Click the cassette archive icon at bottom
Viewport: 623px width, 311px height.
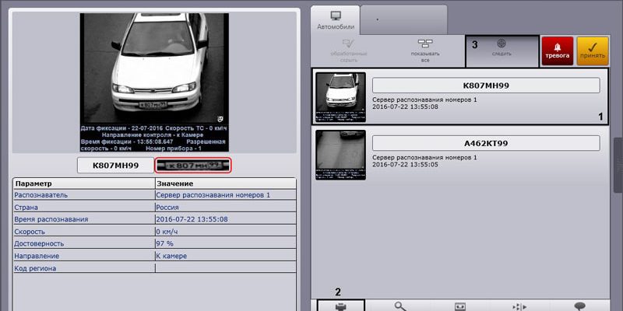click(459, 305)
